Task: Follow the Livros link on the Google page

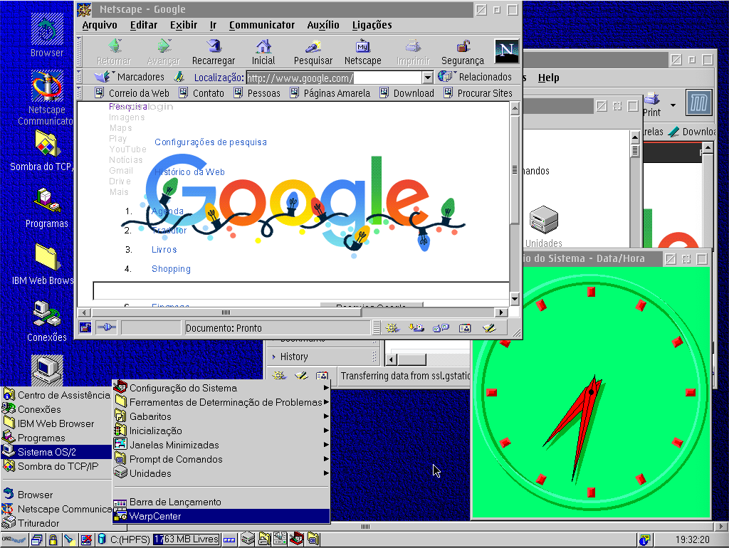Action: pos(164,250)
